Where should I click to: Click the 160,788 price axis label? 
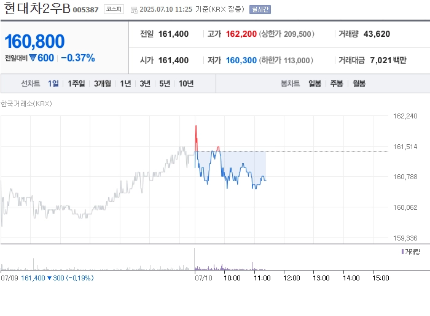(x=405, y=177)
